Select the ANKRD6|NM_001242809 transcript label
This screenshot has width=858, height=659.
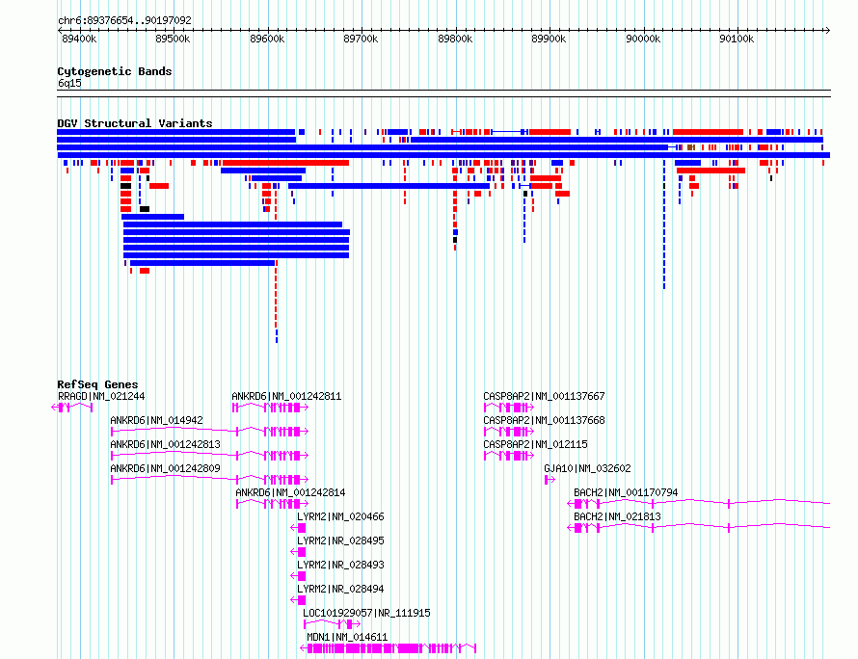(x=165, y=468)
